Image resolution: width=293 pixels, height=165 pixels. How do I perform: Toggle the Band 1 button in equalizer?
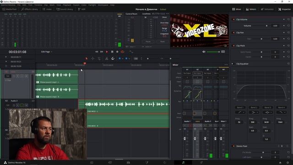click(x=240, y=108)
